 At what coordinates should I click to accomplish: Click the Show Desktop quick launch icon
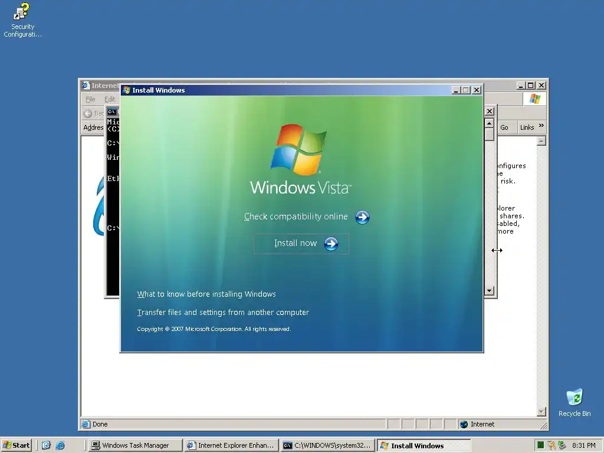(x=46, y=445)
